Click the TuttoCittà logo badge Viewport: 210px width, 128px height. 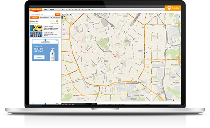tap(173, 8)
